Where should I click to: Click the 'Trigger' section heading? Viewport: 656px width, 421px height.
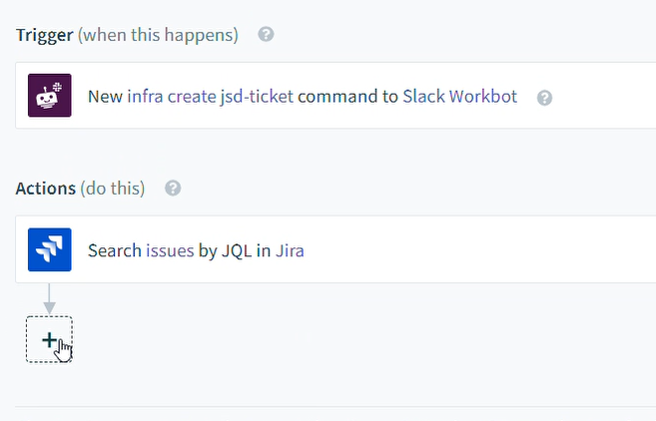(45, 35)
